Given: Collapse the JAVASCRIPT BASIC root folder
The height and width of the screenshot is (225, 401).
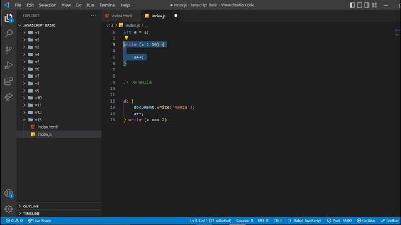Looking at the screenshot, I should tap(39, 25).
